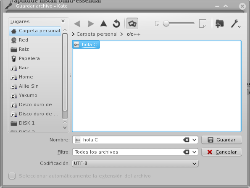250x188 pixels.
Task: Toggle the inline preview button
Action: (132, 23)
